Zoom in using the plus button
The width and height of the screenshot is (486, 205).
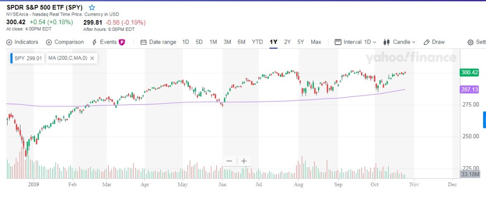[x=244, y=161]
